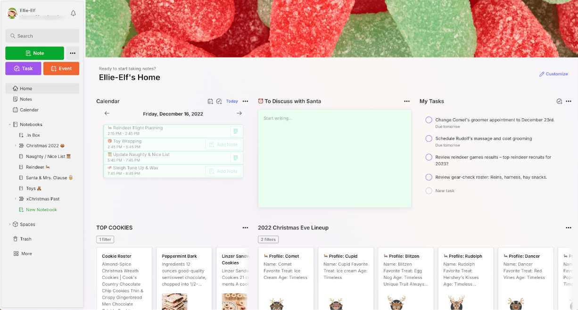Click the green Note button
This screenshot has height=310, width=578.
pos(34,53)
